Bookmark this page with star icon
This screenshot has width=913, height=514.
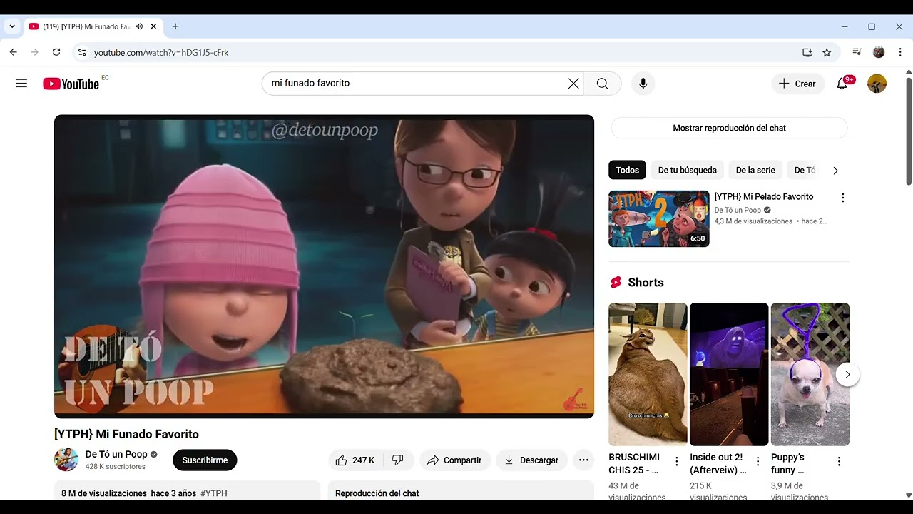coord(827,52)
